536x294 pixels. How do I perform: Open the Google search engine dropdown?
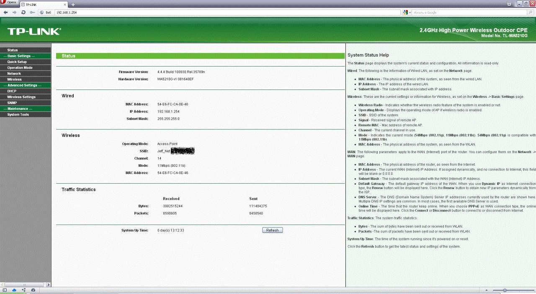(407, 13)
